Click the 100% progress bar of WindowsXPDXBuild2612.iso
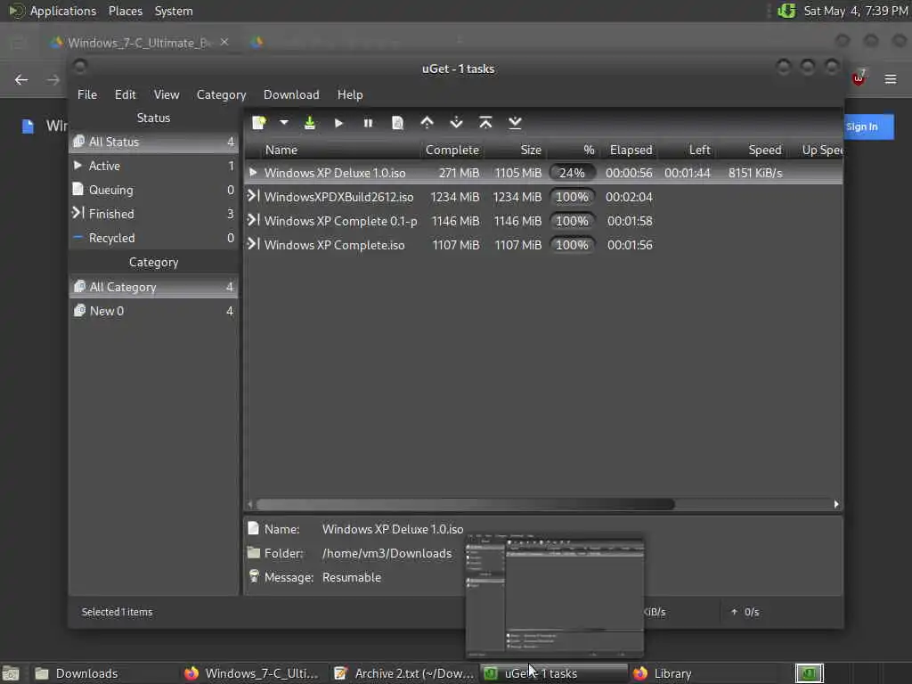 [x=573, y=197]
